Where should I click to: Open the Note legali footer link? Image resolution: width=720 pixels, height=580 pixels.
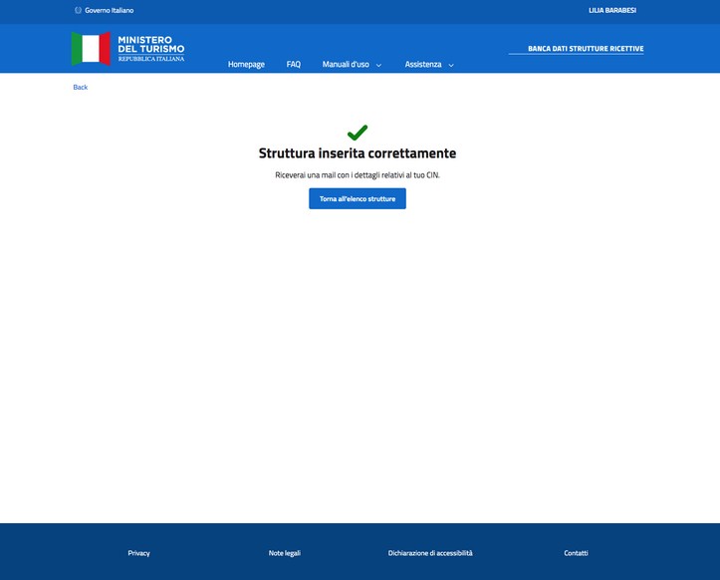pyautogui.click(x=284, y=553)
